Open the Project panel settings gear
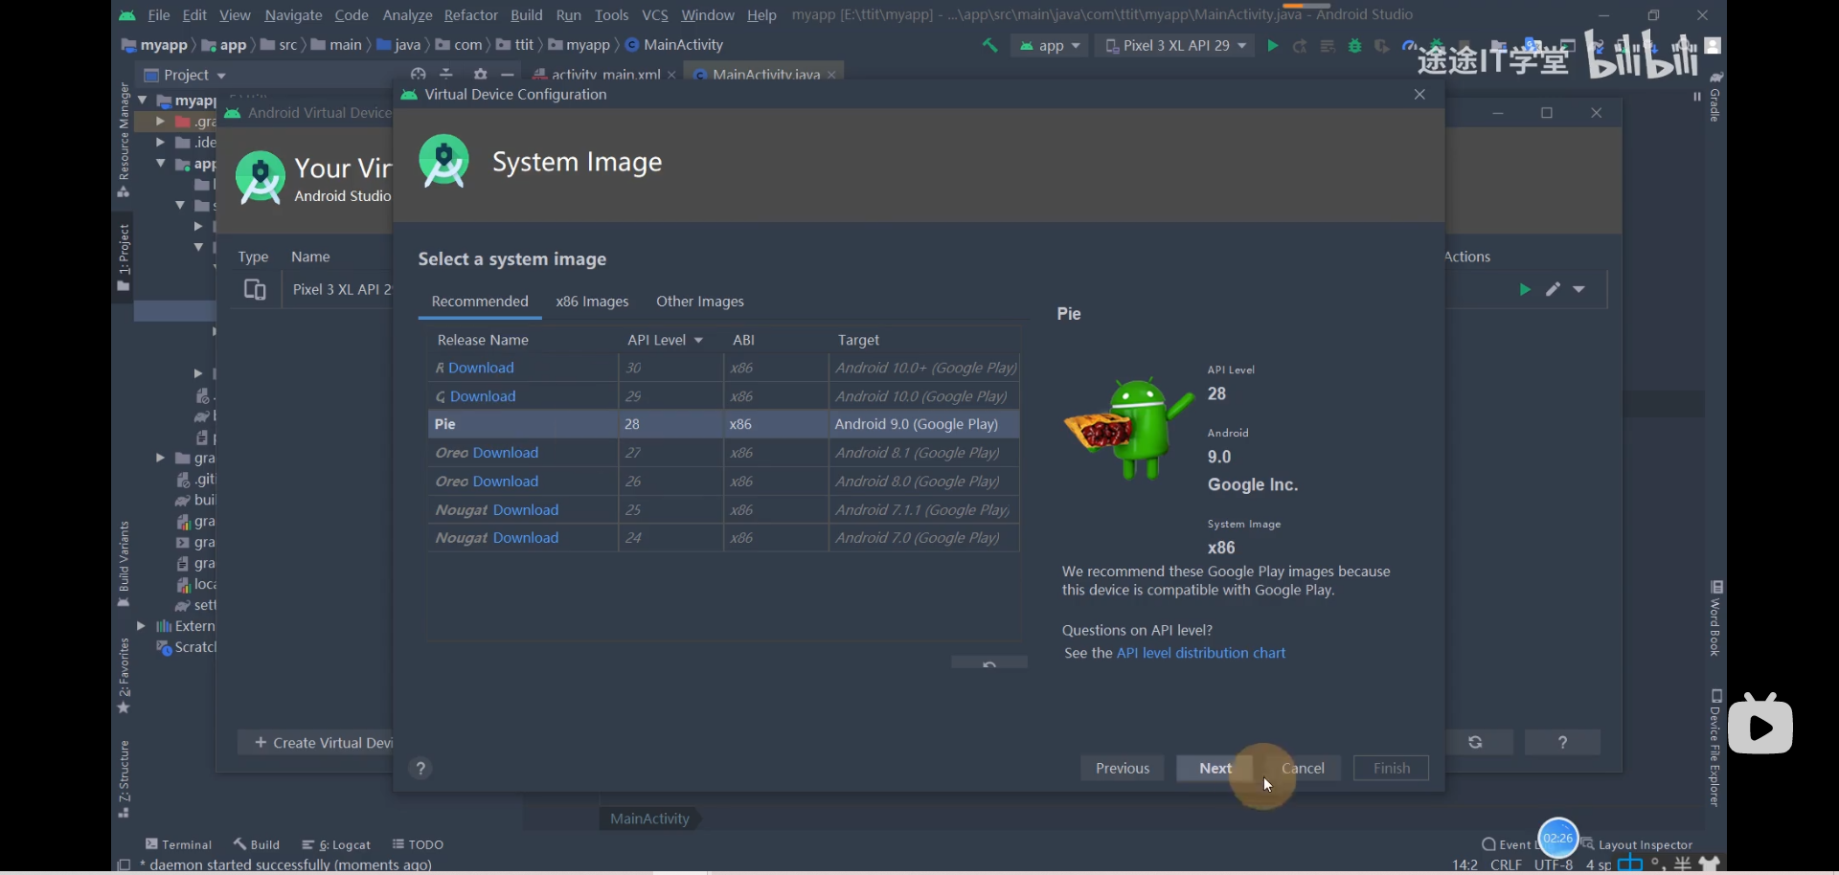This screenshot has height=875, width=1839. point(481,74)
